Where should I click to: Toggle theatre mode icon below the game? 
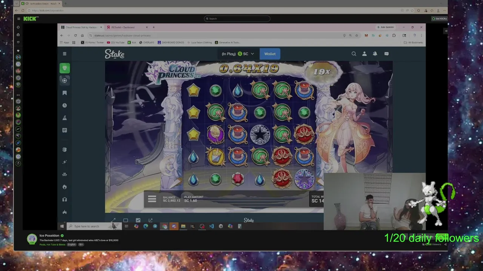click(126, 220)
